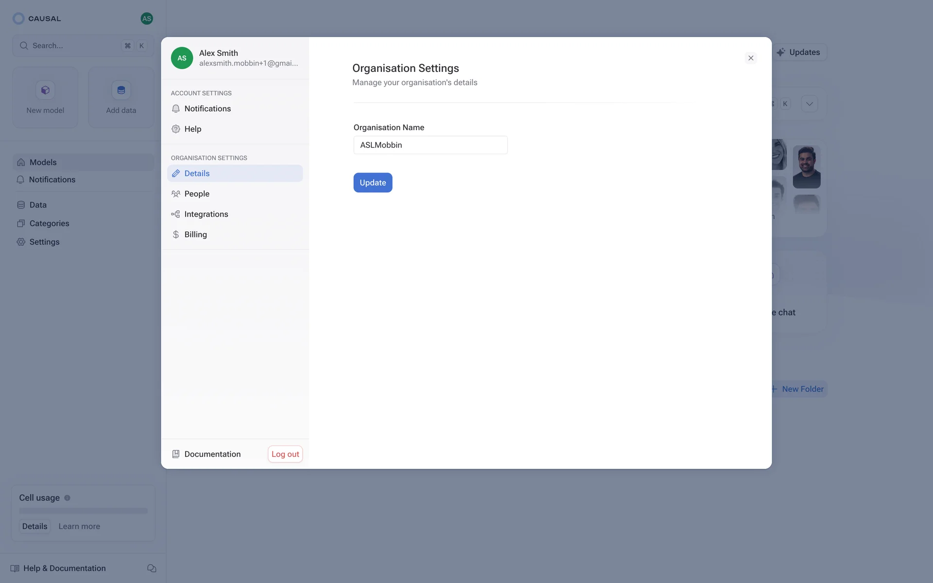Image resolution: width=933 pixels, height=583 pixels.
Task: Open the People settings tab
Action: 197,194
